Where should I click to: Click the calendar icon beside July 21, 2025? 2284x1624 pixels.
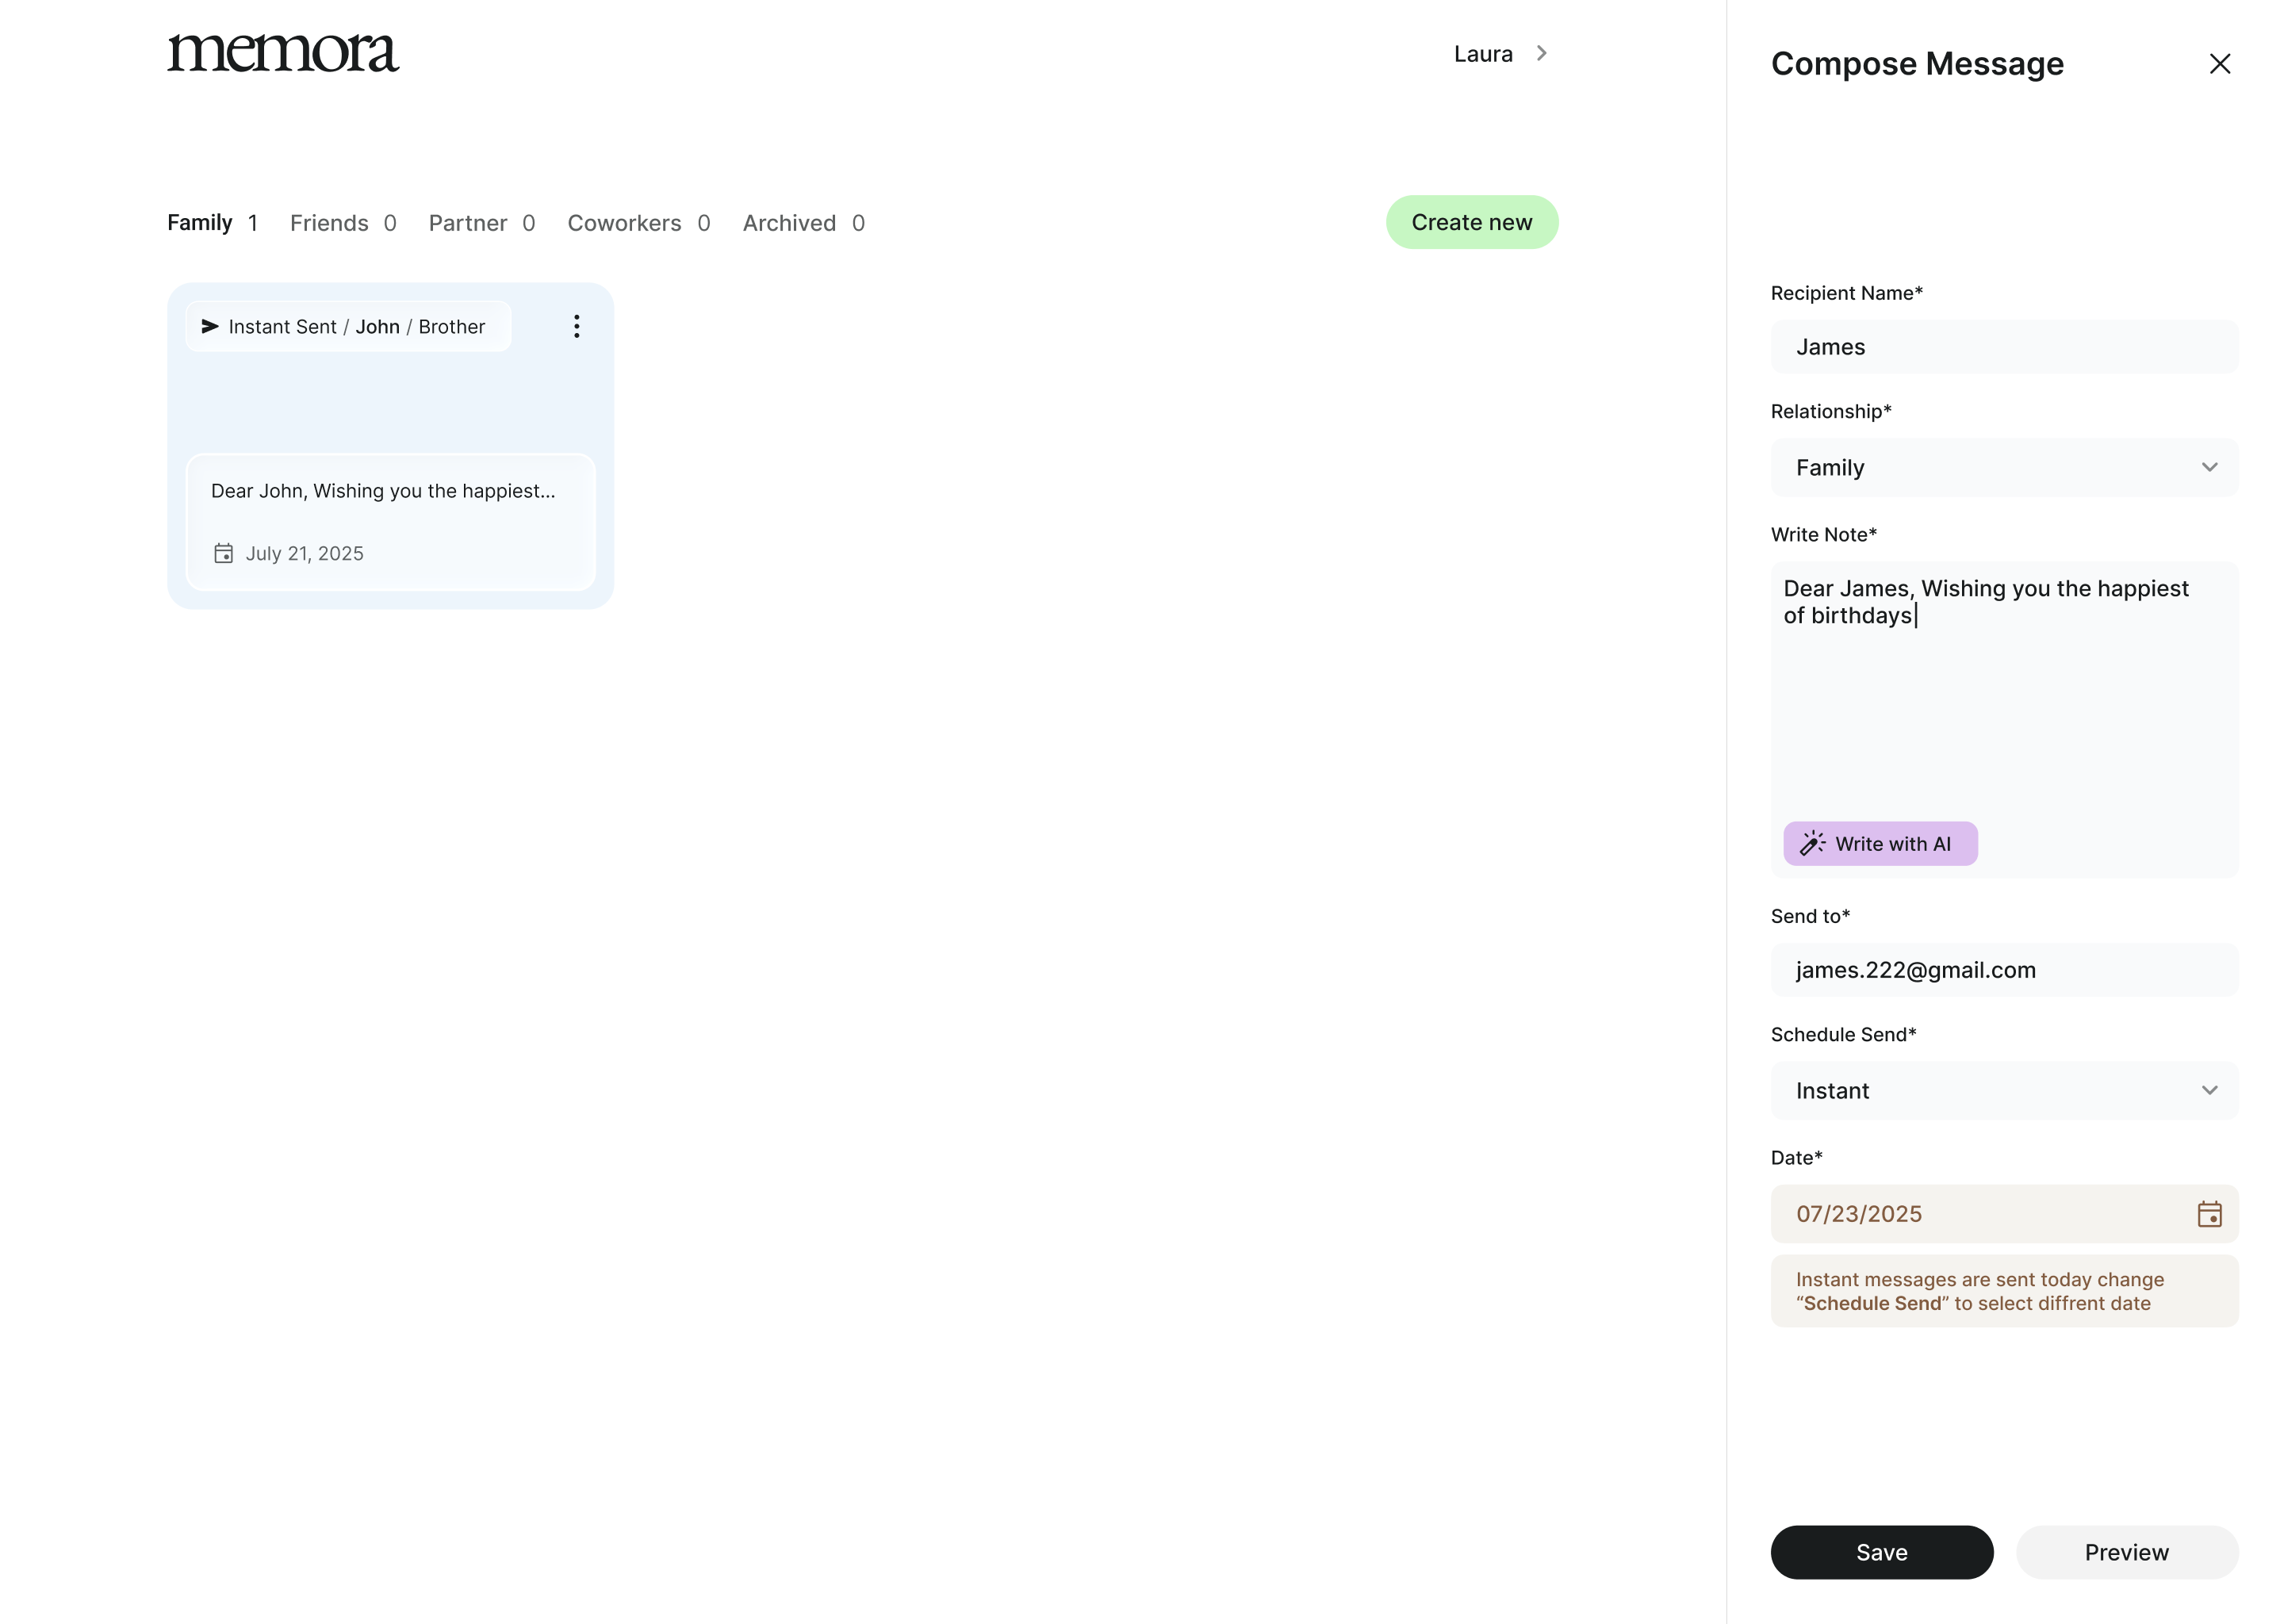[223, 553]
